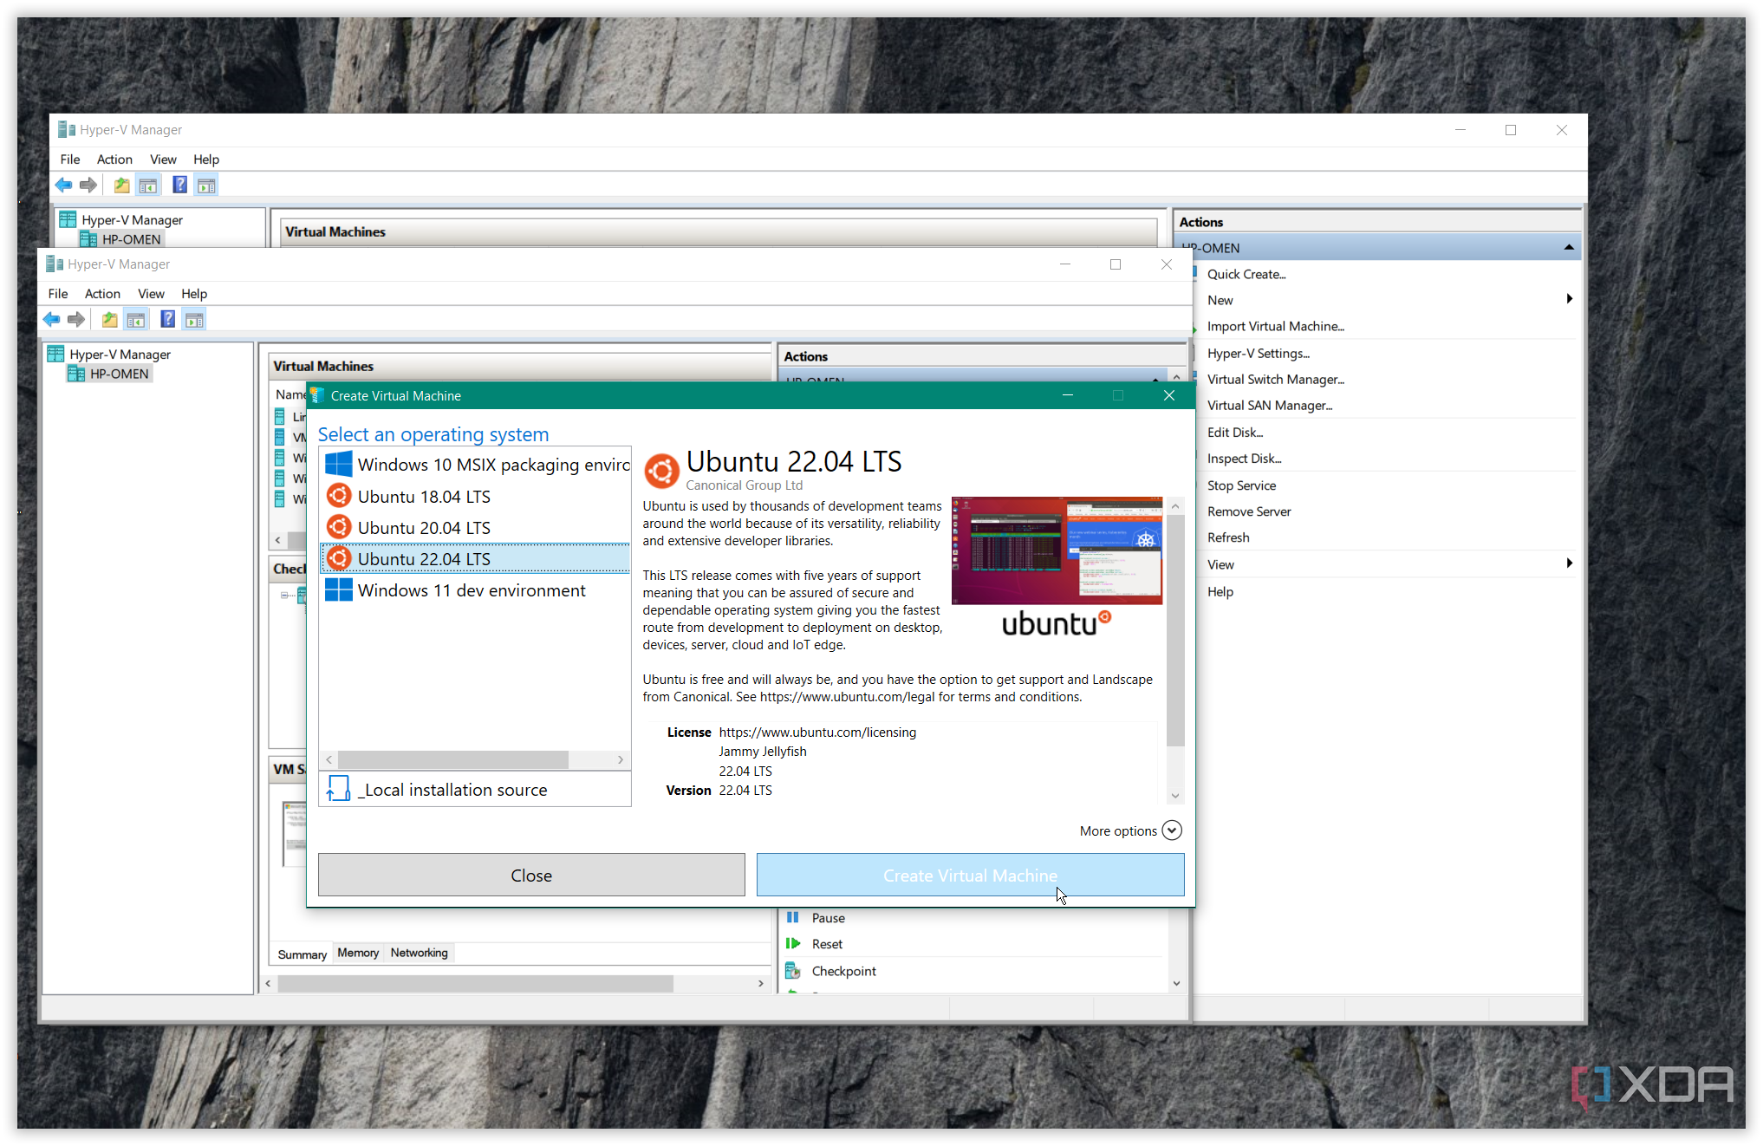Viewport: 1763px width, 1146px height.
Task: Open View menu in front Hyper-V Manager
Action: [x=151, y=294]
